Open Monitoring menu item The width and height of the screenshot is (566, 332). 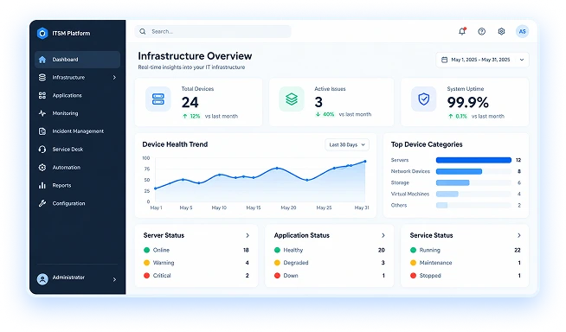tap(77, 113)
